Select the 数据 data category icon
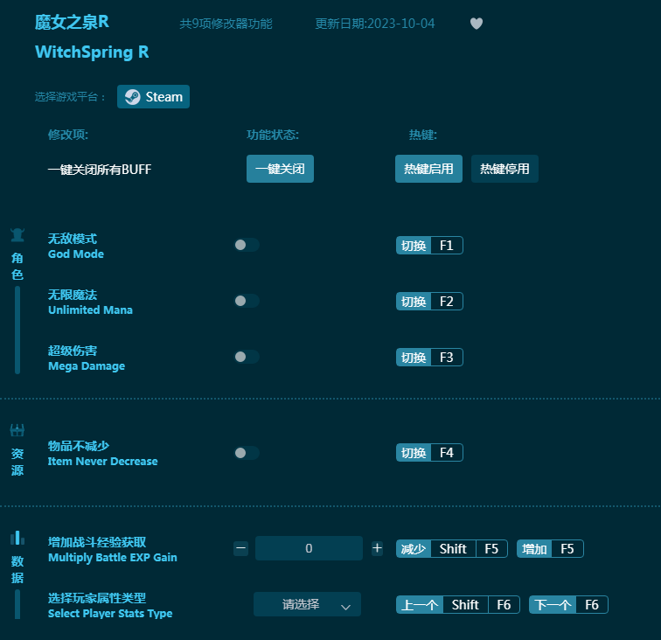 17,538
